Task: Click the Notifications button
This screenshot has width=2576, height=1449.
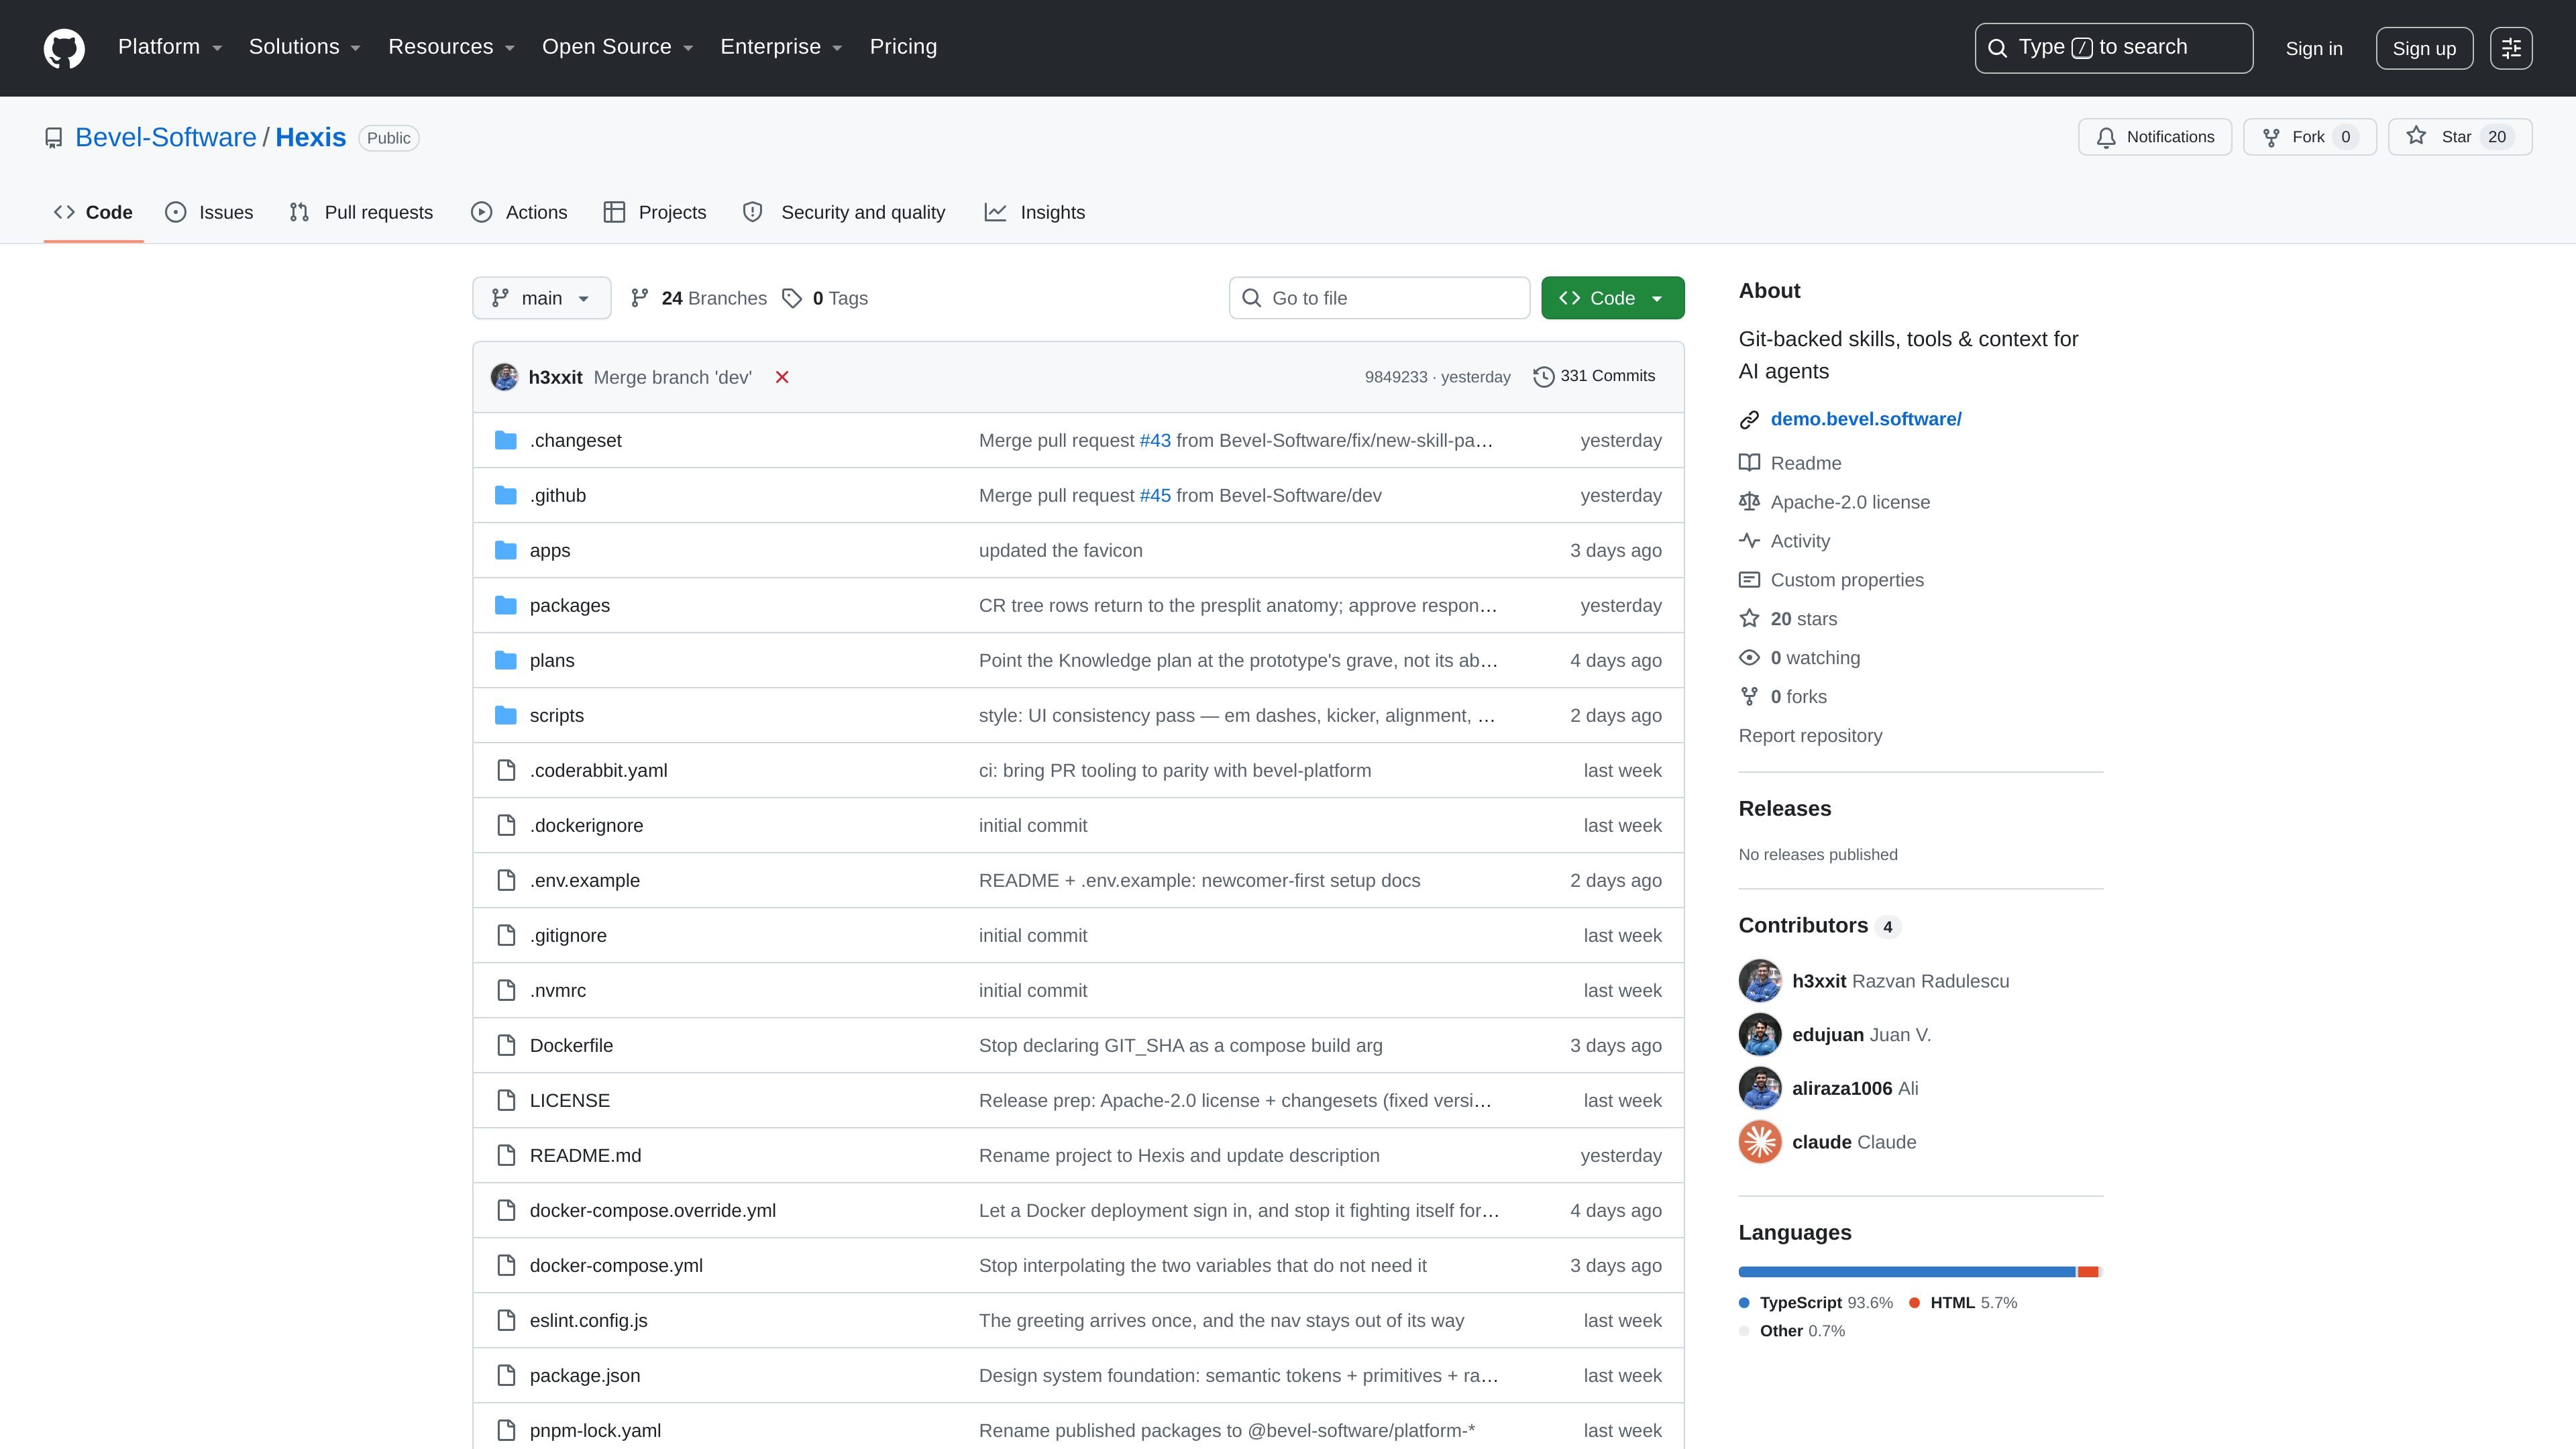Action: pyautogui.click(x=2155, y=137)
